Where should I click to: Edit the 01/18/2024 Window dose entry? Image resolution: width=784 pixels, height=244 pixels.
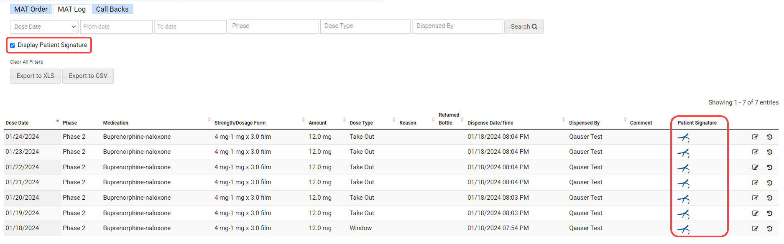click(x=755, y=229)
